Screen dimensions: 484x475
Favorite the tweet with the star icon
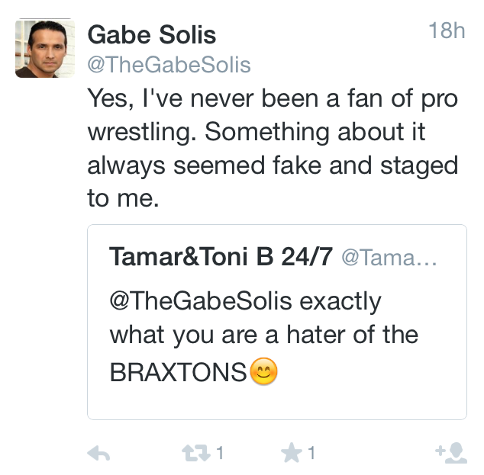pyautogui.click(x=291, y=454)
